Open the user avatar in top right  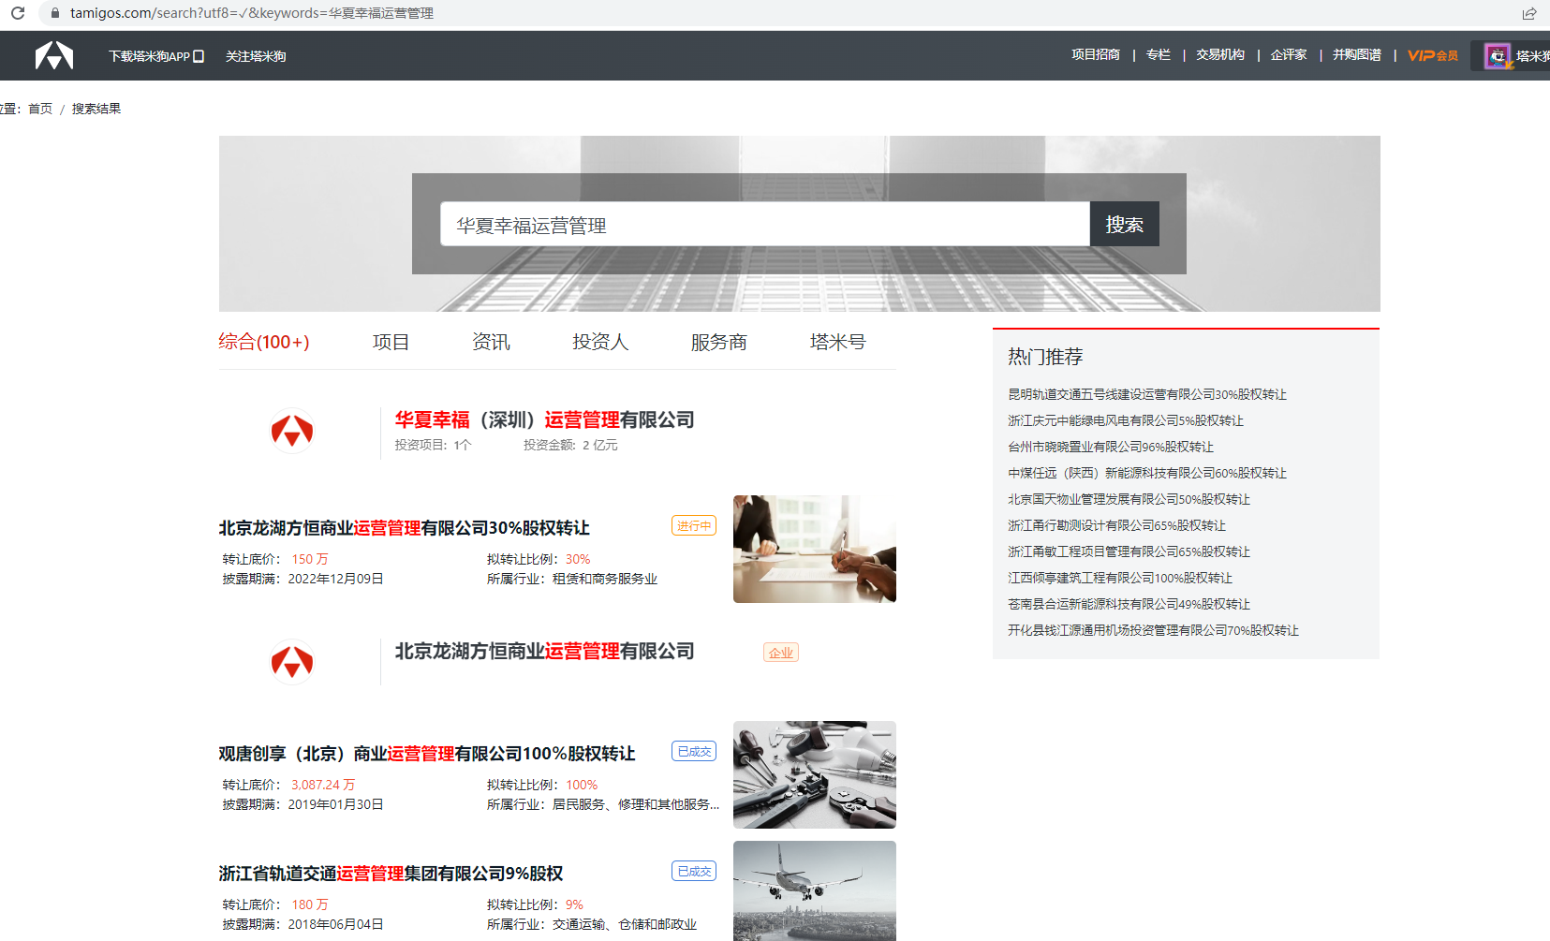point(1498,56)
